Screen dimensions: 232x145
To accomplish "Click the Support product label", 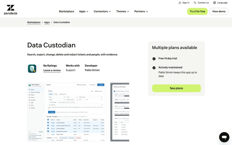I will click(71, 70).
